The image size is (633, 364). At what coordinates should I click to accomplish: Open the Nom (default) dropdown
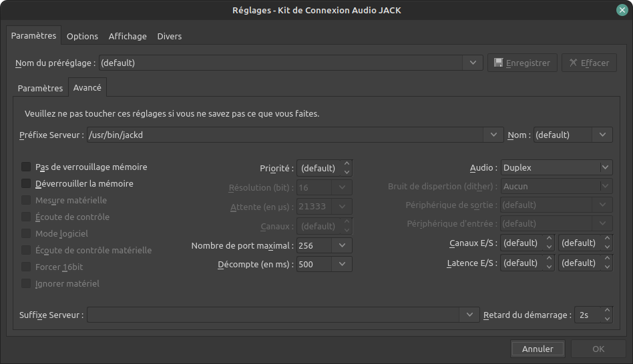602,135
